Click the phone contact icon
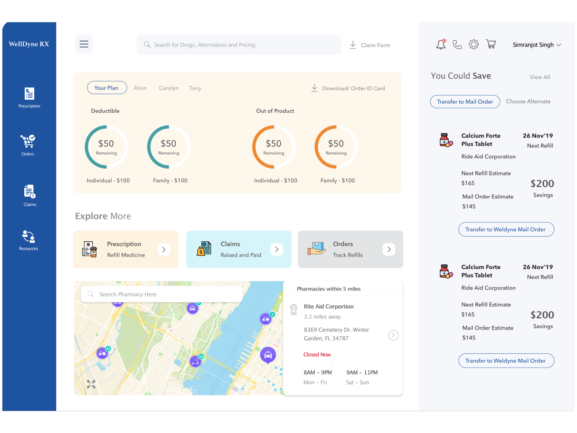Viewport: 577px width, 433px height. [457, 44]
